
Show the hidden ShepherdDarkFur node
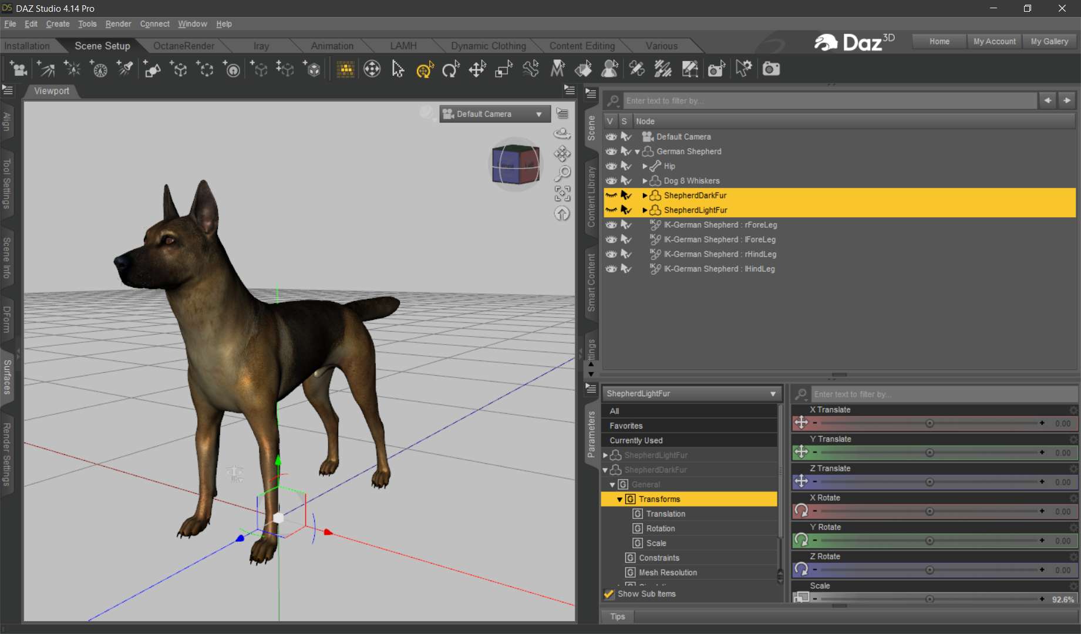pyautogui.click(x=611, y=195)
